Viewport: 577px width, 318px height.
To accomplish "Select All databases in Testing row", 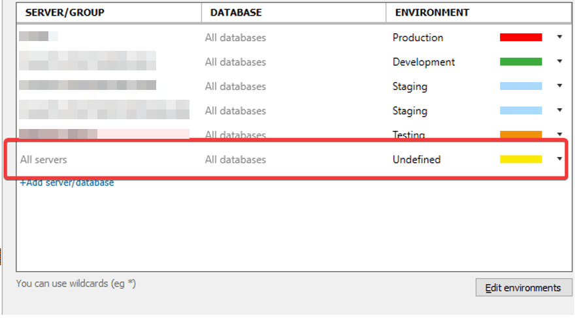I will click(235, 135).
